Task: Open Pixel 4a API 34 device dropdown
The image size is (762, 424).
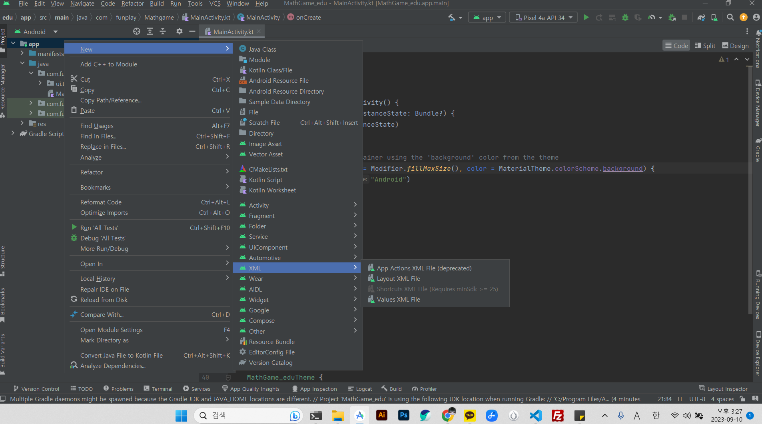Action: point(544,17)
